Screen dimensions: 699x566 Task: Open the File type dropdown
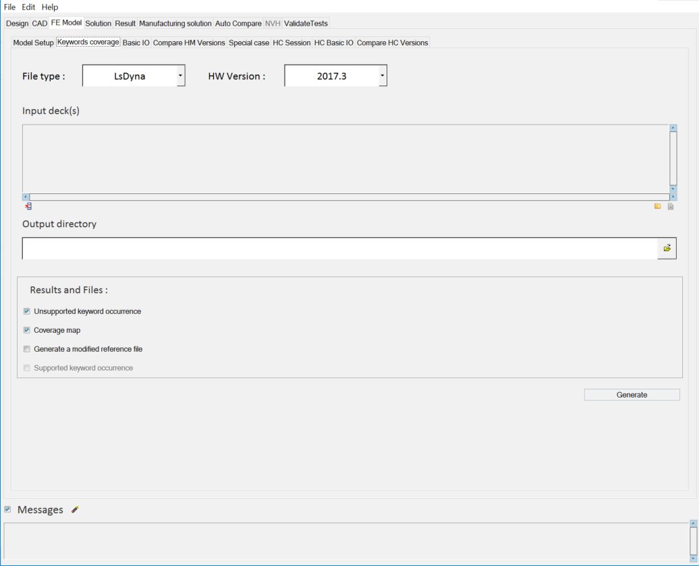(180, 75)
